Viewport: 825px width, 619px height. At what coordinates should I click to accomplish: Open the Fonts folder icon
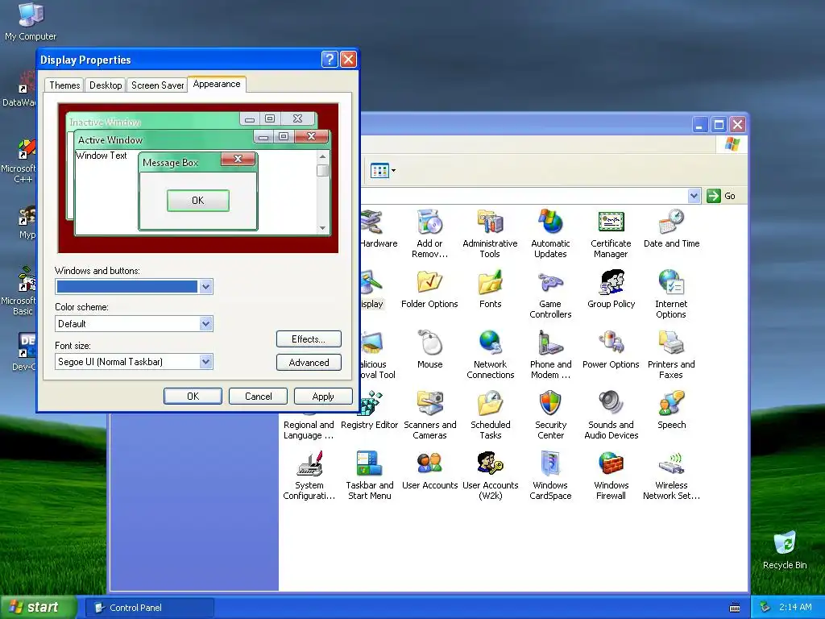tap(491, 289)
